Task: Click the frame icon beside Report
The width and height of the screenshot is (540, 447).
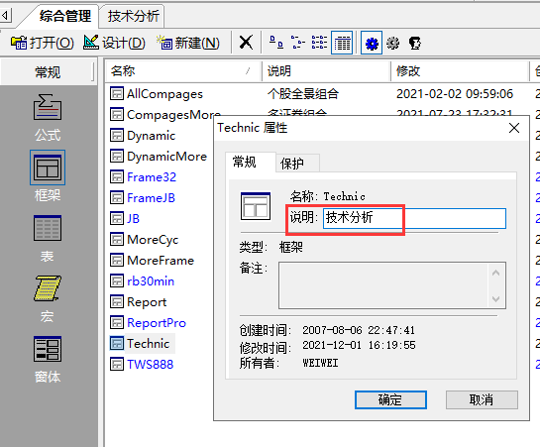Action: pos(117,301)
